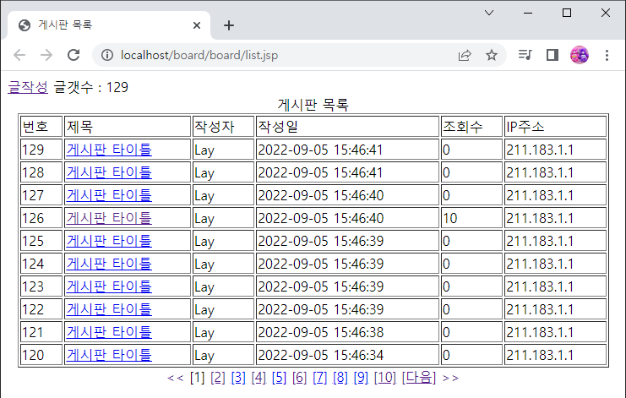Click current page [1] indicator
This screenshot has width=626, height=398.
(x=197, y=378)
